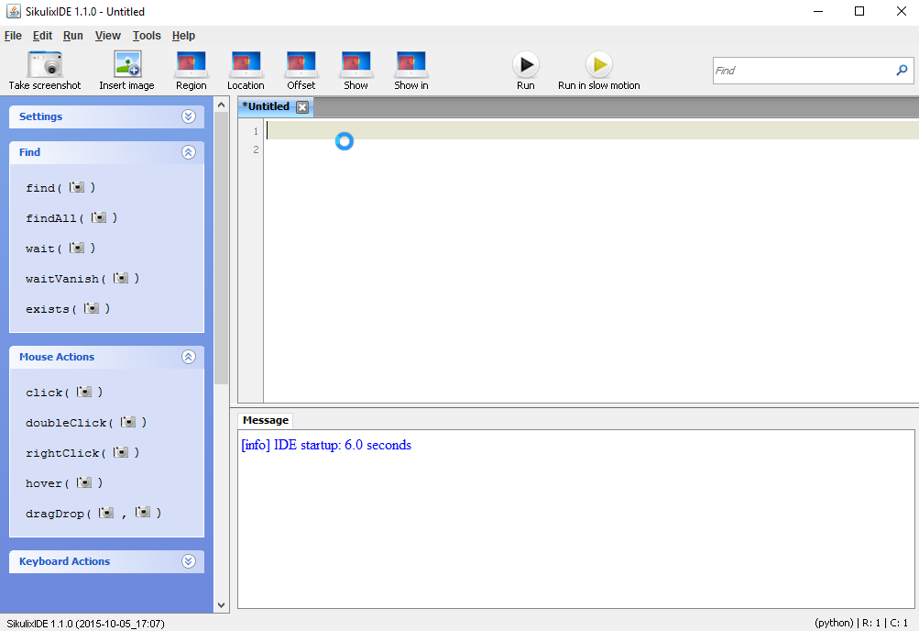Insert the exists( ) command text
The image size is (919, 631).
[x=49, y=309]
